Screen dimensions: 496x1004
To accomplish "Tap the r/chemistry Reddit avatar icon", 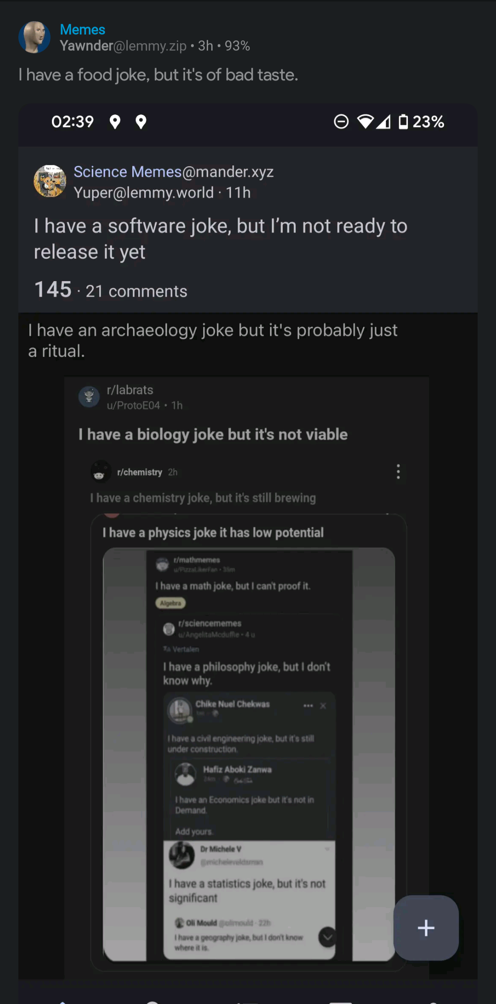I will (100, 472).
